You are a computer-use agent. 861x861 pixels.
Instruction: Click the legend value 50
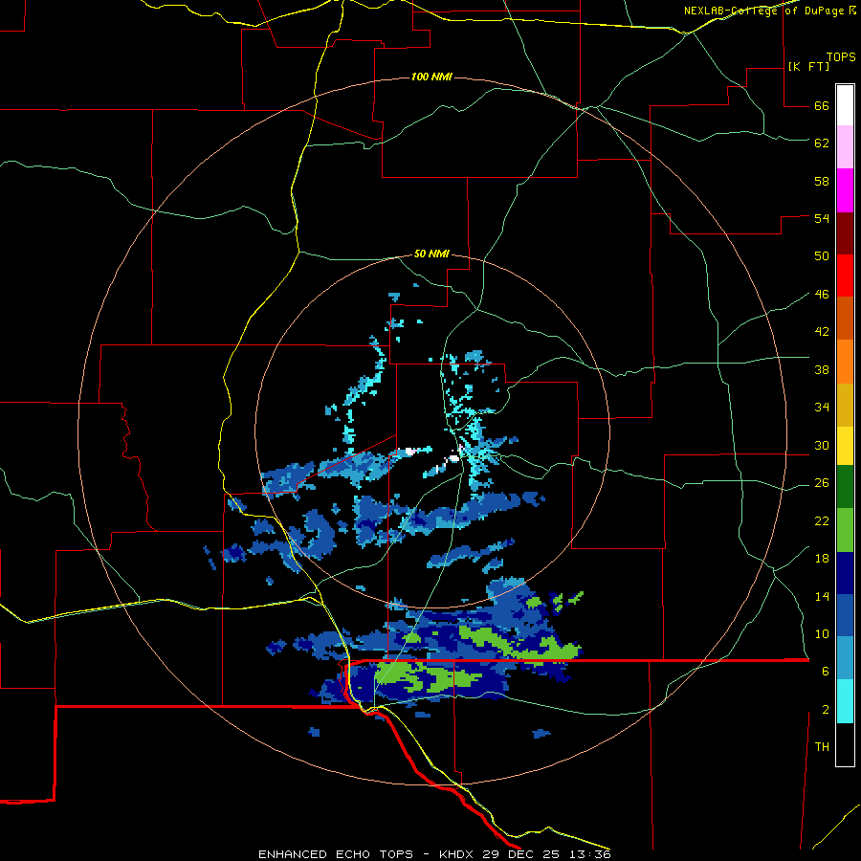point(822,256)
